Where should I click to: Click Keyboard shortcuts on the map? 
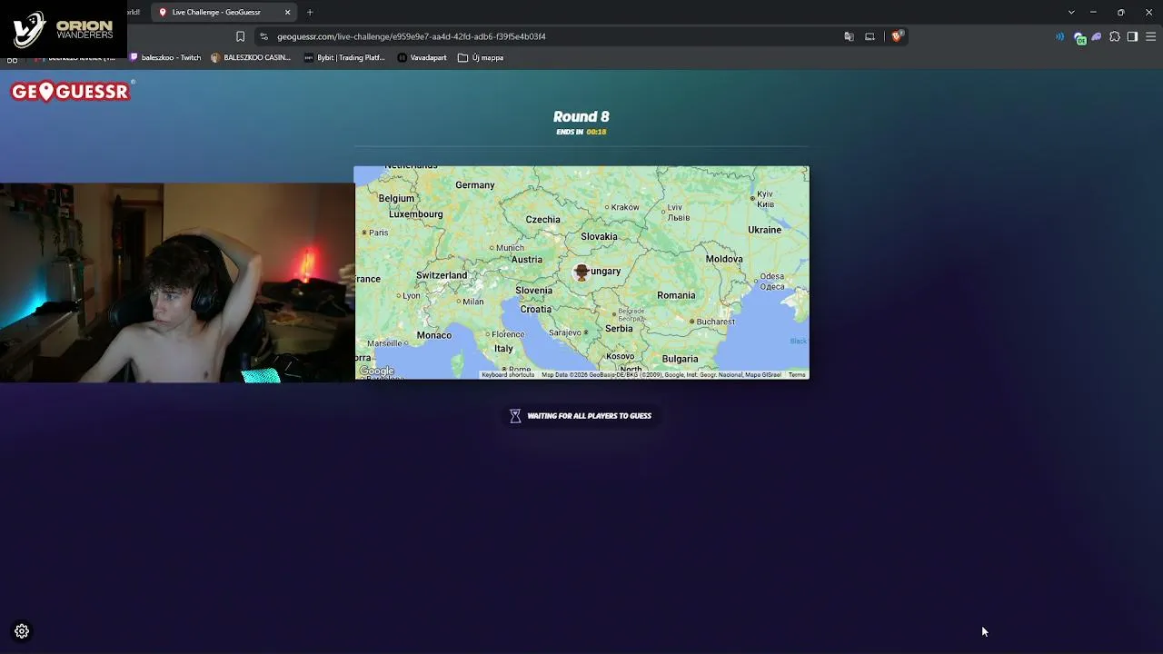point(508,375)
